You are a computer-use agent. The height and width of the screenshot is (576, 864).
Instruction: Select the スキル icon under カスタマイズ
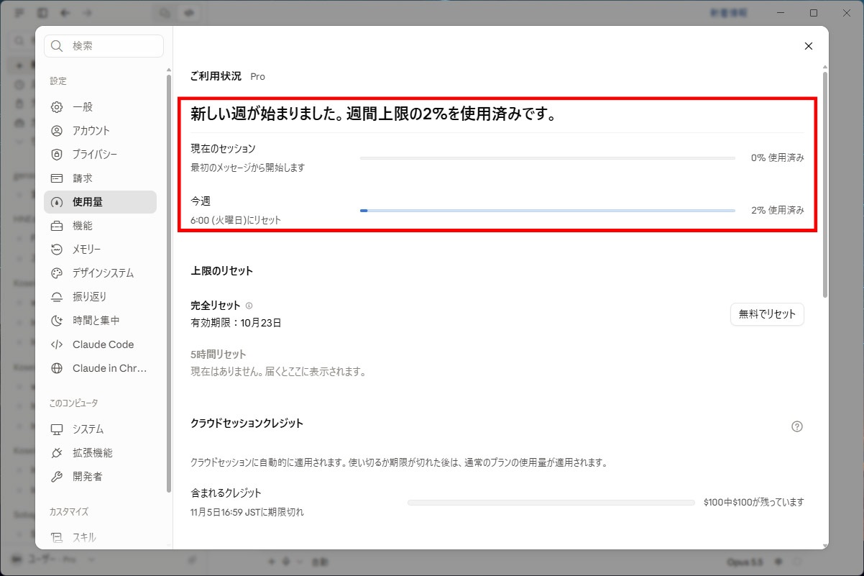click(x=58, y=537)
